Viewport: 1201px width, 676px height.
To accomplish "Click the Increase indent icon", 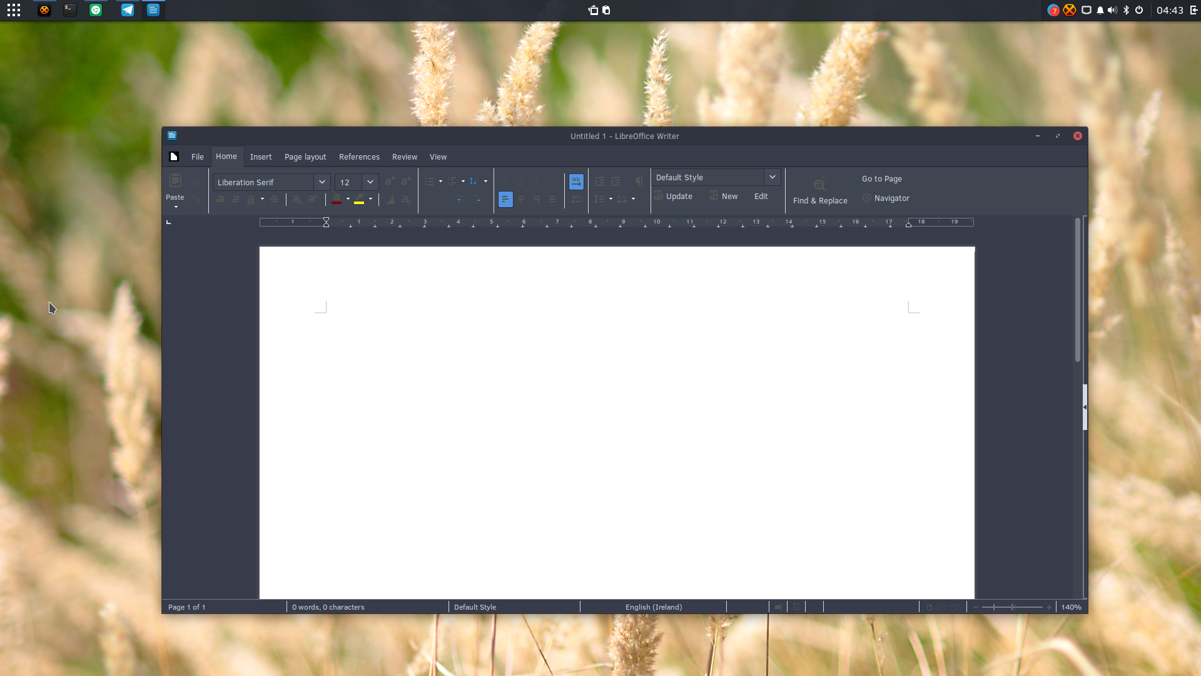I will [600, 182].
